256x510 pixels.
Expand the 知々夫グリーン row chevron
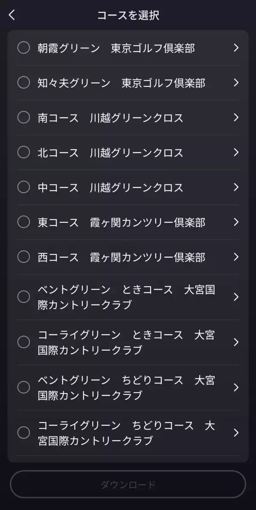coord(236,82)
